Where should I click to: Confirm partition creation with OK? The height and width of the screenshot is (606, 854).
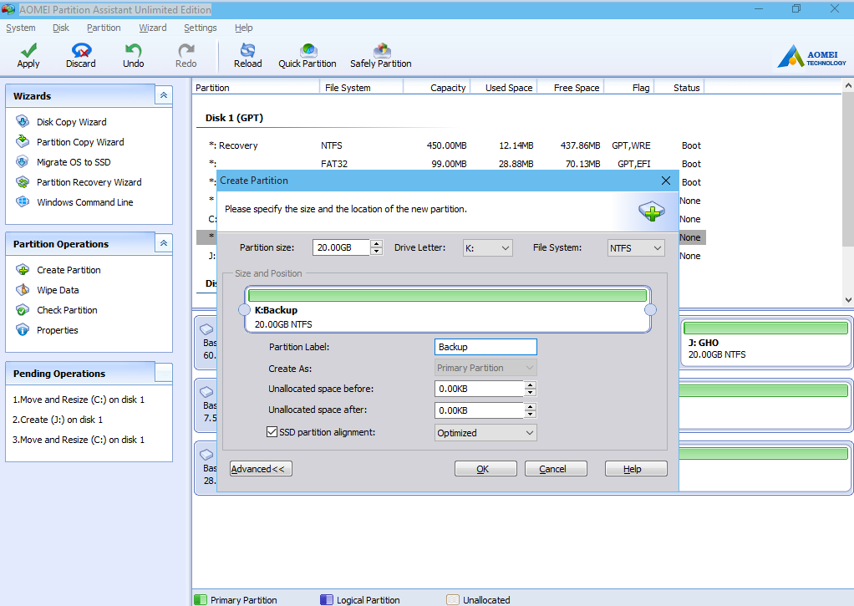coord(485,468)
